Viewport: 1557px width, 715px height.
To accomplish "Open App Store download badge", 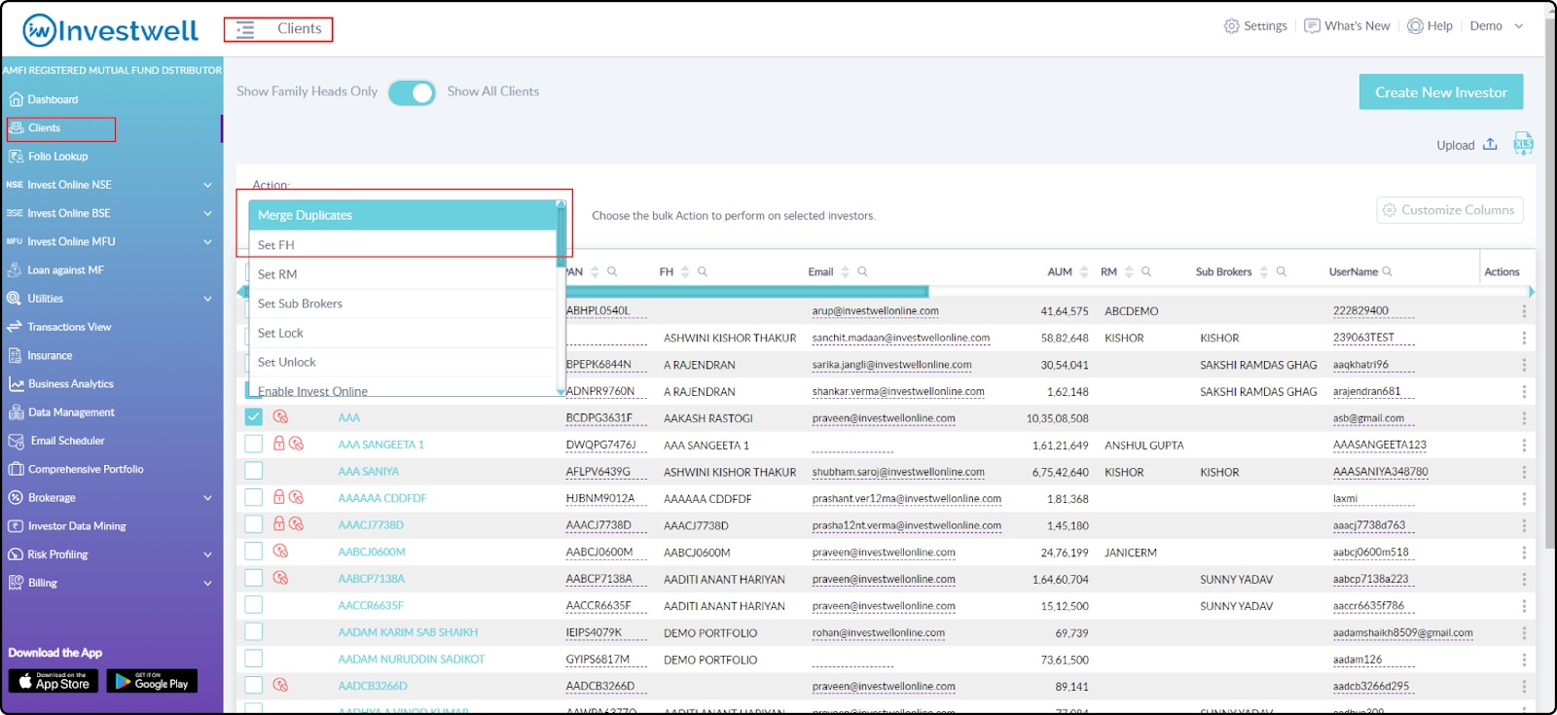I will coord(54,681).
